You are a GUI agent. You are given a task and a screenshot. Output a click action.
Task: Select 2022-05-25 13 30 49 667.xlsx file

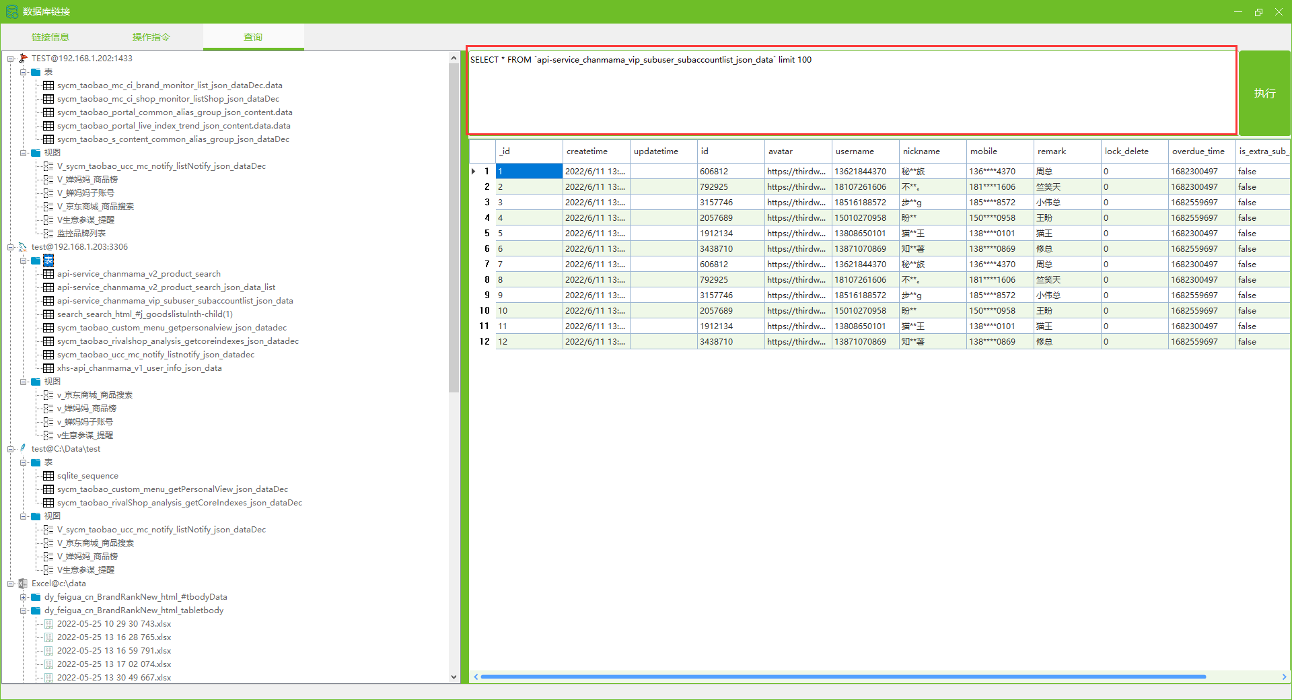(114, 678)
